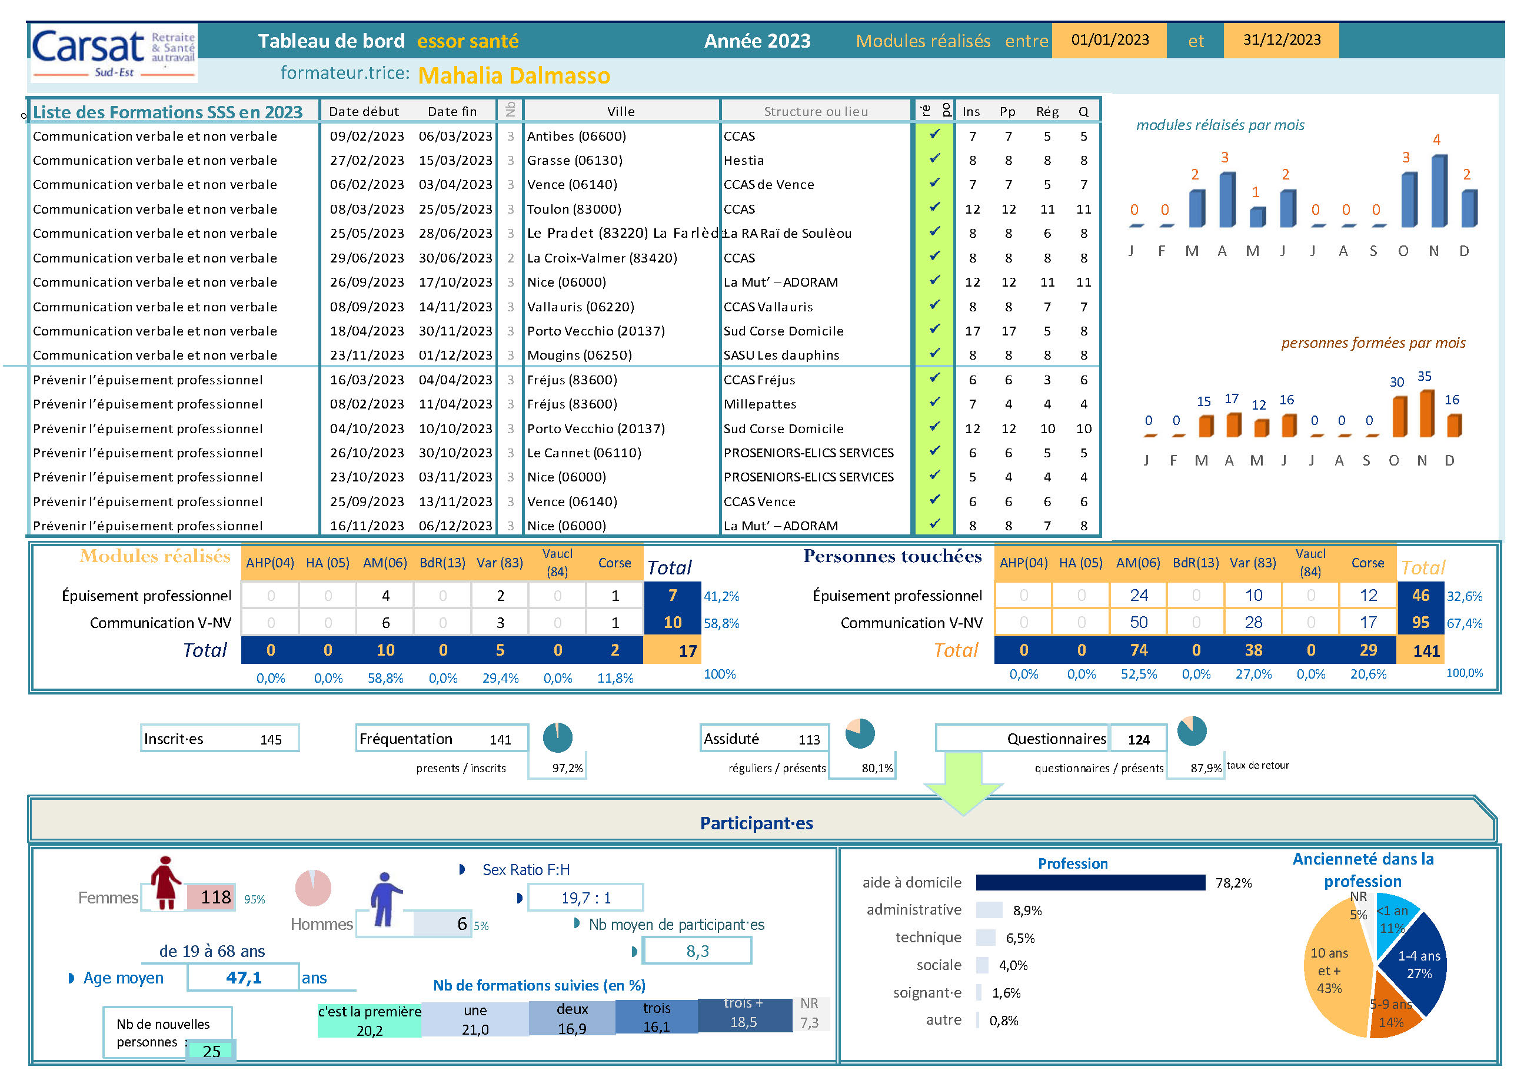Viewport: 1514px width, 1090px height.
Task: Click checkmark for Grasse (06130) row
Action: (935, 158)
